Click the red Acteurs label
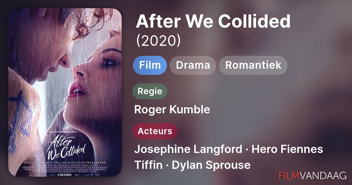352x185 pixels. click(155, 131)
